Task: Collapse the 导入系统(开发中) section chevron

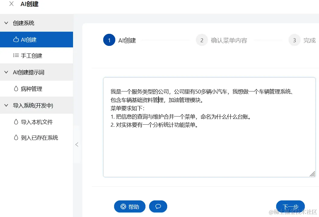Action: [6, 105]
